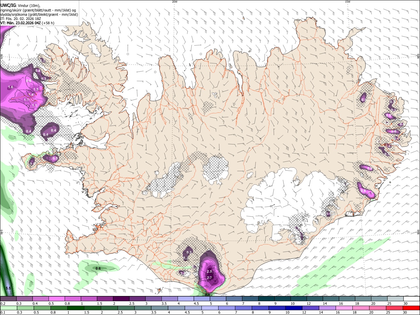Viewport: 420px width, 315px height.
Task: Click the 'slydda/snjókoma (grátt/bleikt/grænt - mm/1klst)' line
Action: point(39,14)
